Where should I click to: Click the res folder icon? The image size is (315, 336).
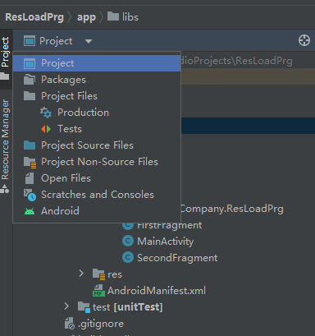pyautogui.click(x=98, y=274)
